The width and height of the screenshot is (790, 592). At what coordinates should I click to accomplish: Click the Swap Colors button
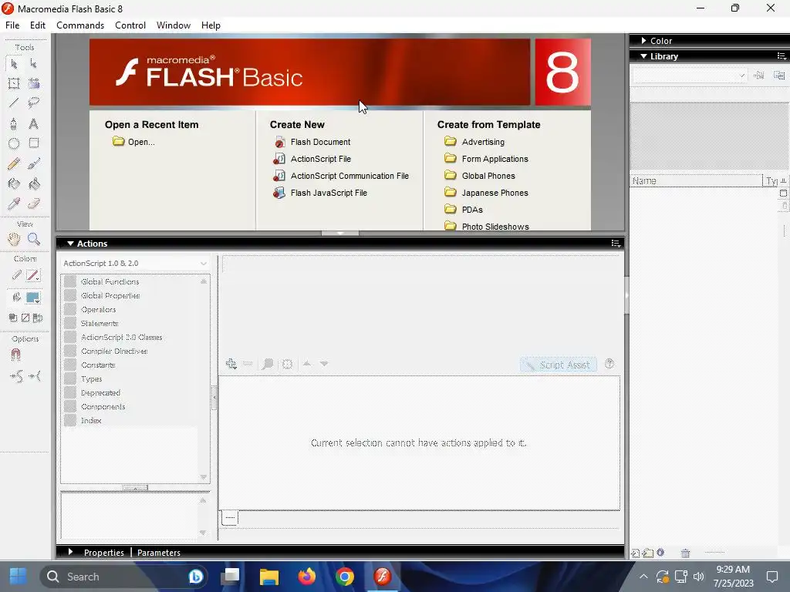point(38,318)
